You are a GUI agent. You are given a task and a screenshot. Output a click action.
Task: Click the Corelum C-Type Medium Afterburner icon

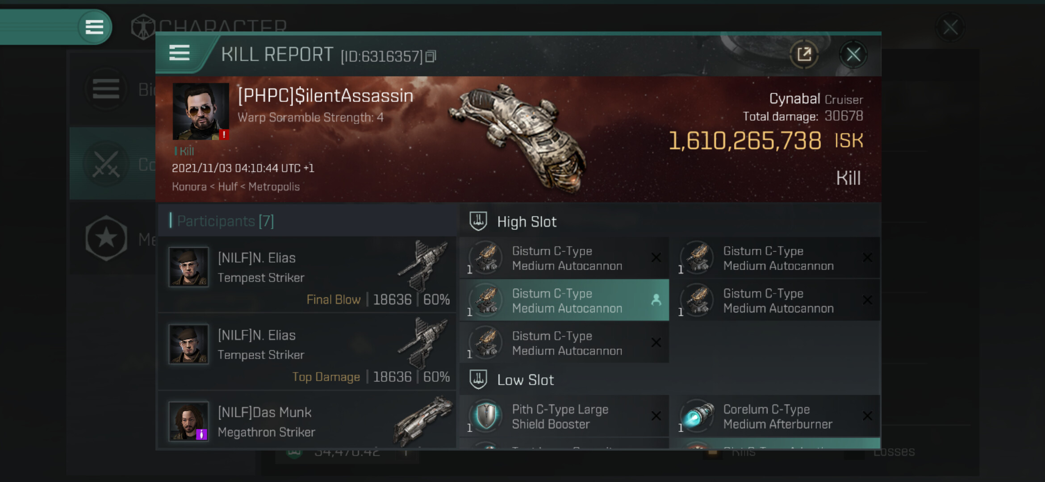coord(698,416)
